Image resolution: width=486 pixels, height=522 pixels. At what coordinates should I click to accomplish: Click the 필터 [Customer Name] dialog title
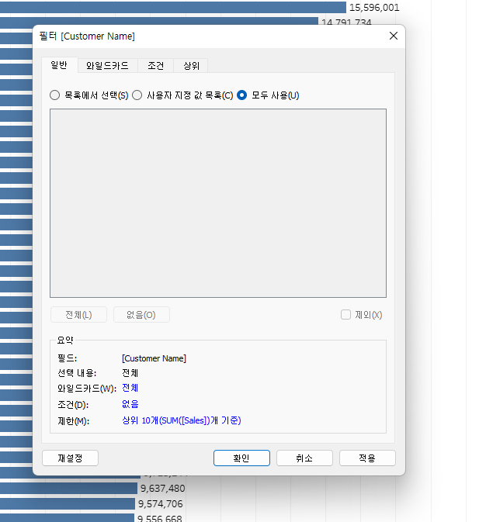click(87, 36)
